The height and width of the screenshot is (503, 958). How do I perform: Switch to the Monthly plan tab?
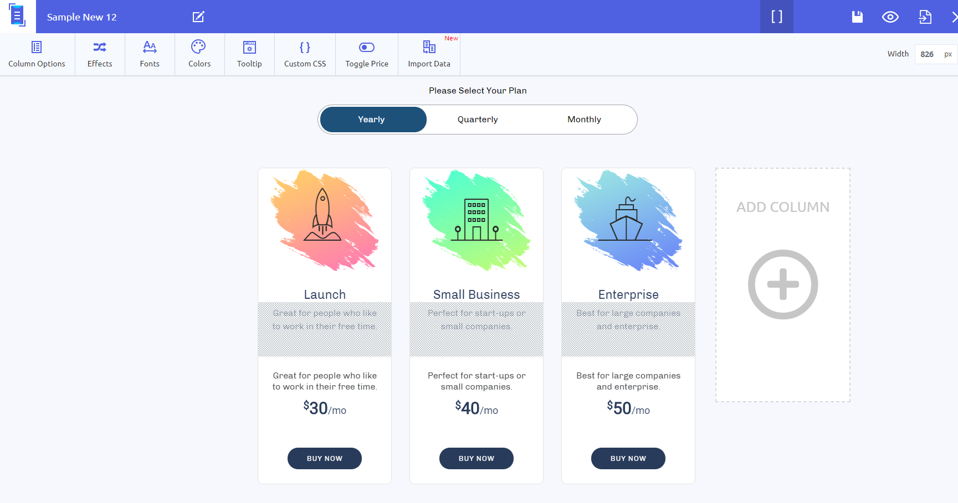(x=584, y=120)
